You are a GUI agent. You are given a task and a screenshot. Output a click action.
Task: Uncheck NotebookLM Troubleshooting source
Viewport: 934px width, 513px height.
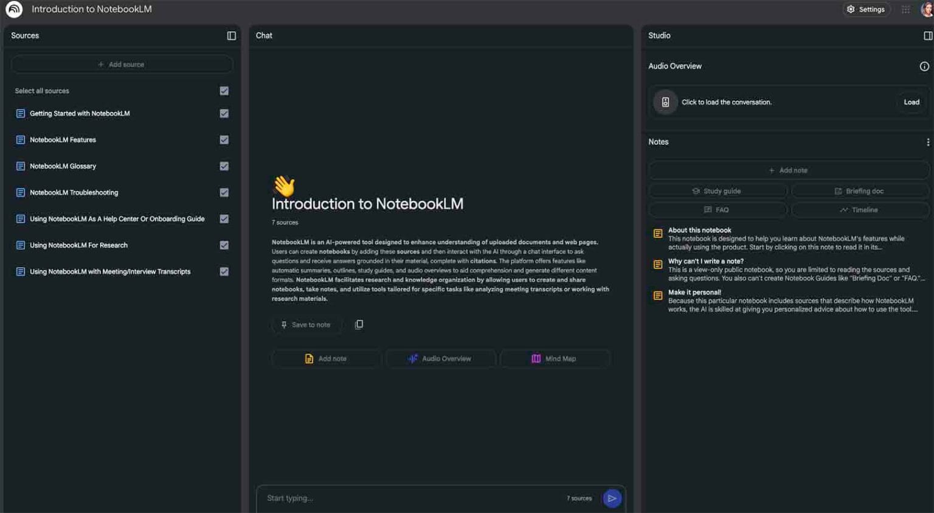[x=224, y=192]
